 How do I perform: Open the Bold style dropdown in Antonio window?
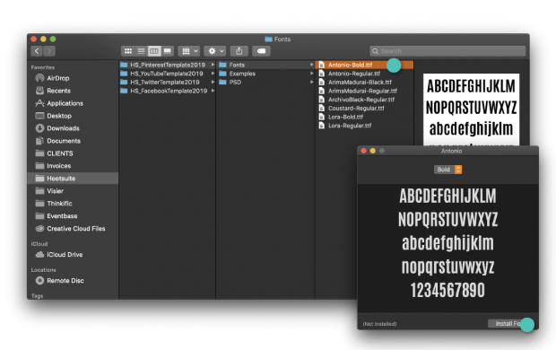click(447, 170)
